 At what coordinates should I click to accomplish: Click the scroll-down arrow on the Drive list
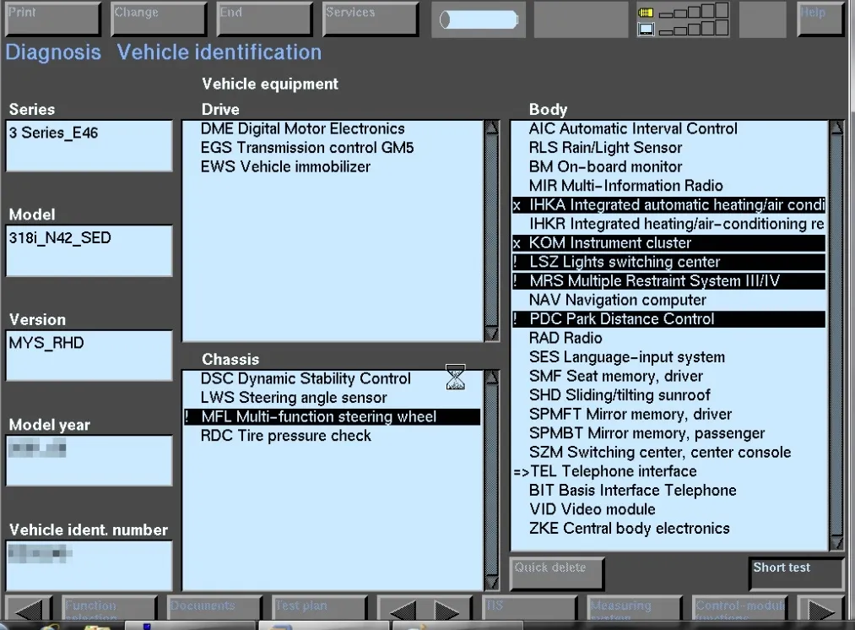point(491,334)
